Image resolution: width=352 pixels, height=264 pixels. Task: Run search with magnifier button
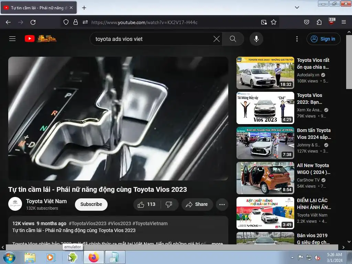tap(233, 39)
